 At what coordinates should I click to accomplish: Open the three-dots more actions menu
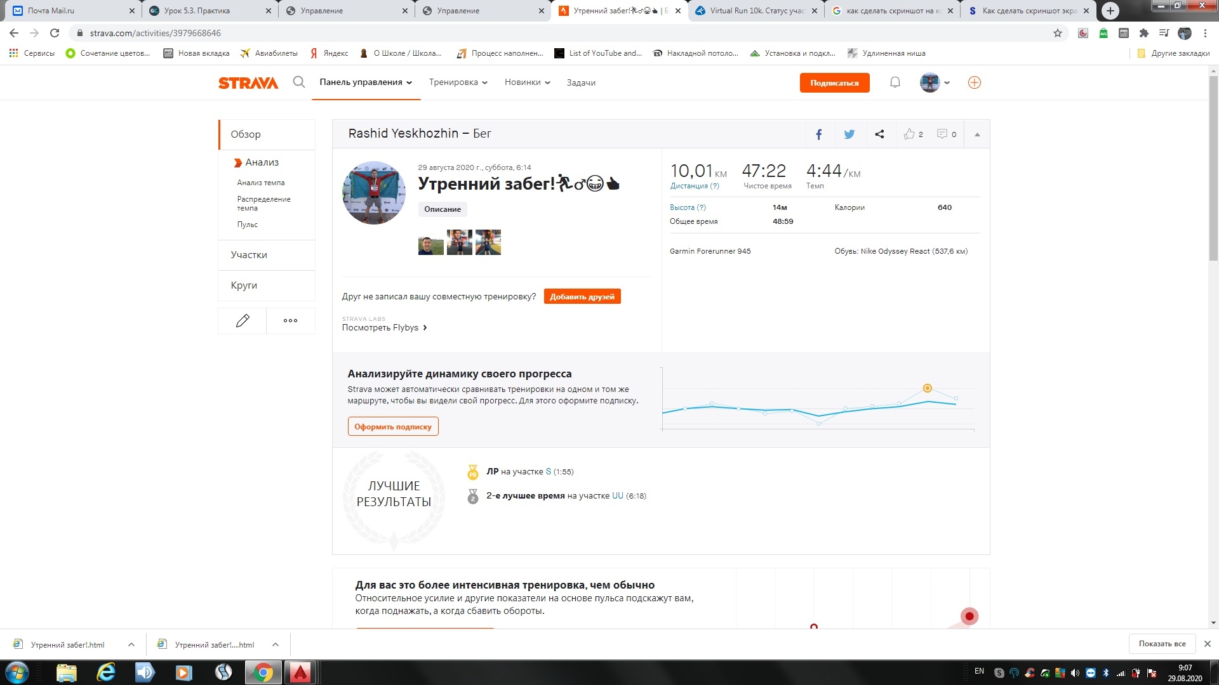[x=290, y=321]
